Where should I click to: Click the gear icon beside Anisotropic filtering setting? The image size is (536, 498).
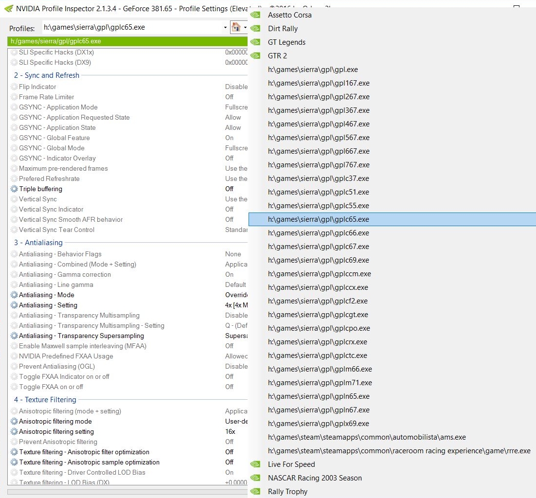click(14, 432)
